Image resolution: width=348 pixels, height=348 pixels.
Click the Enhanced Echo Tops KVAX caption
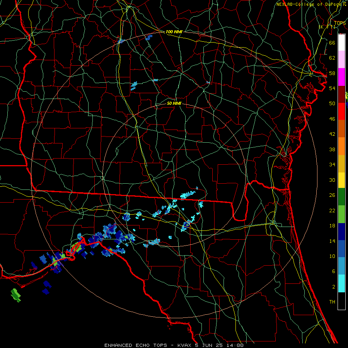pyautogui.click(x=174, y=345)
